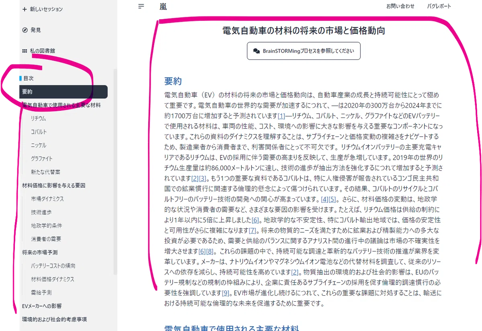The width and height of the screenshot is (482, 331).
Task: Follow citation link [9] in the summary
Action: pos(226,292)
